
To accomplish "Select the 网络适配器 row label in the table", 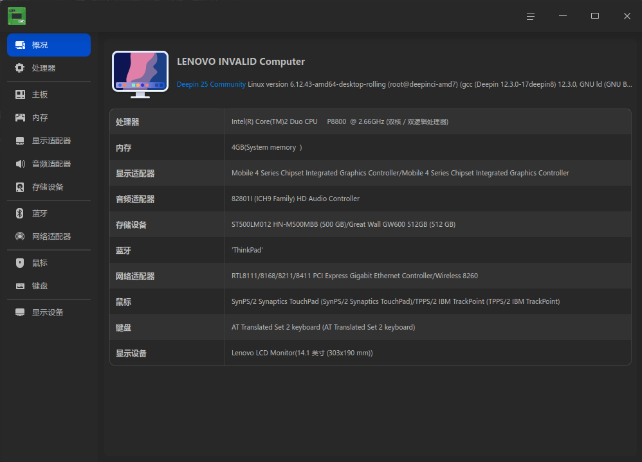I will point(135,276).
